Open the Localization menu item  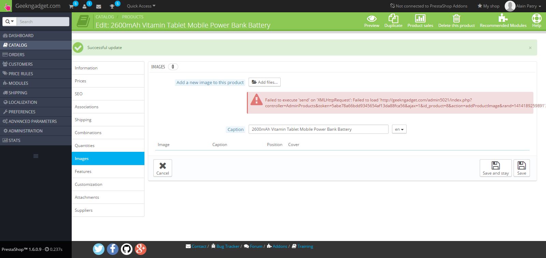tap(36, 102)
